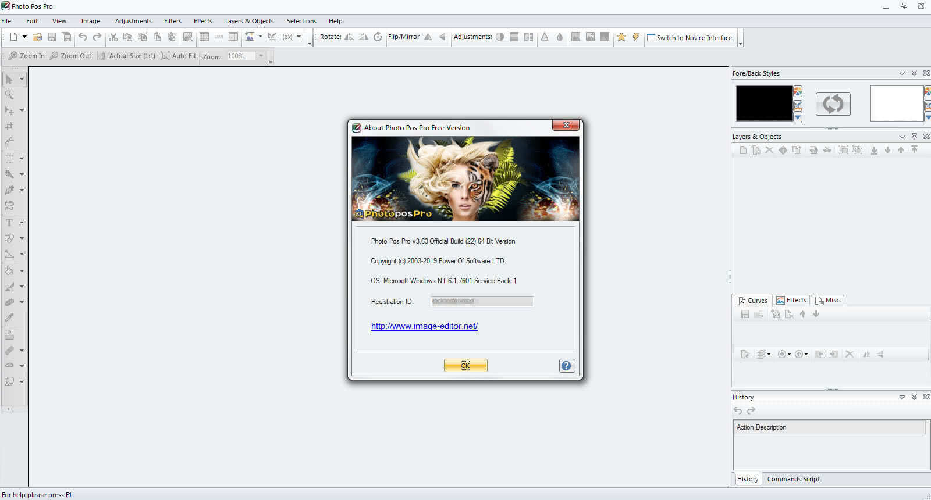Select the Zoom magnifier tool in left toolbox
931x500 pixels.
pos(9,95)
